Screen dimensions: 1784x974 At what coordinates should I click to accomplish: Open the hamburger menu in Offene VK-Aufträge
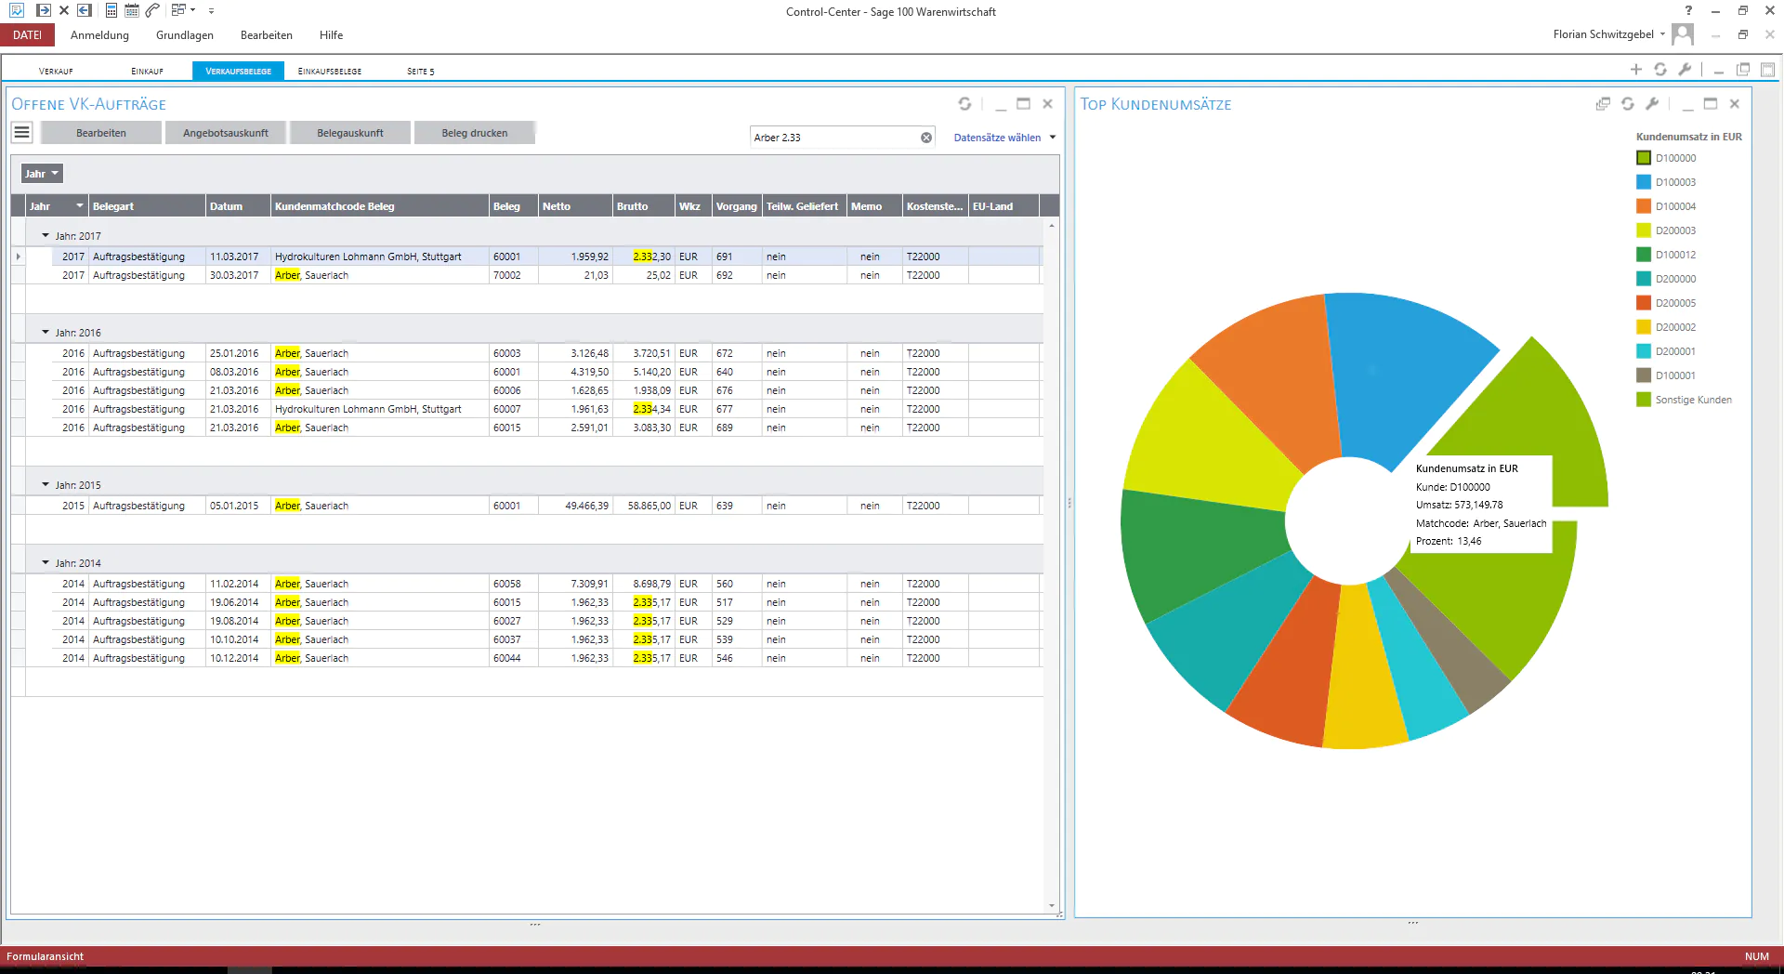click(21, 133)
